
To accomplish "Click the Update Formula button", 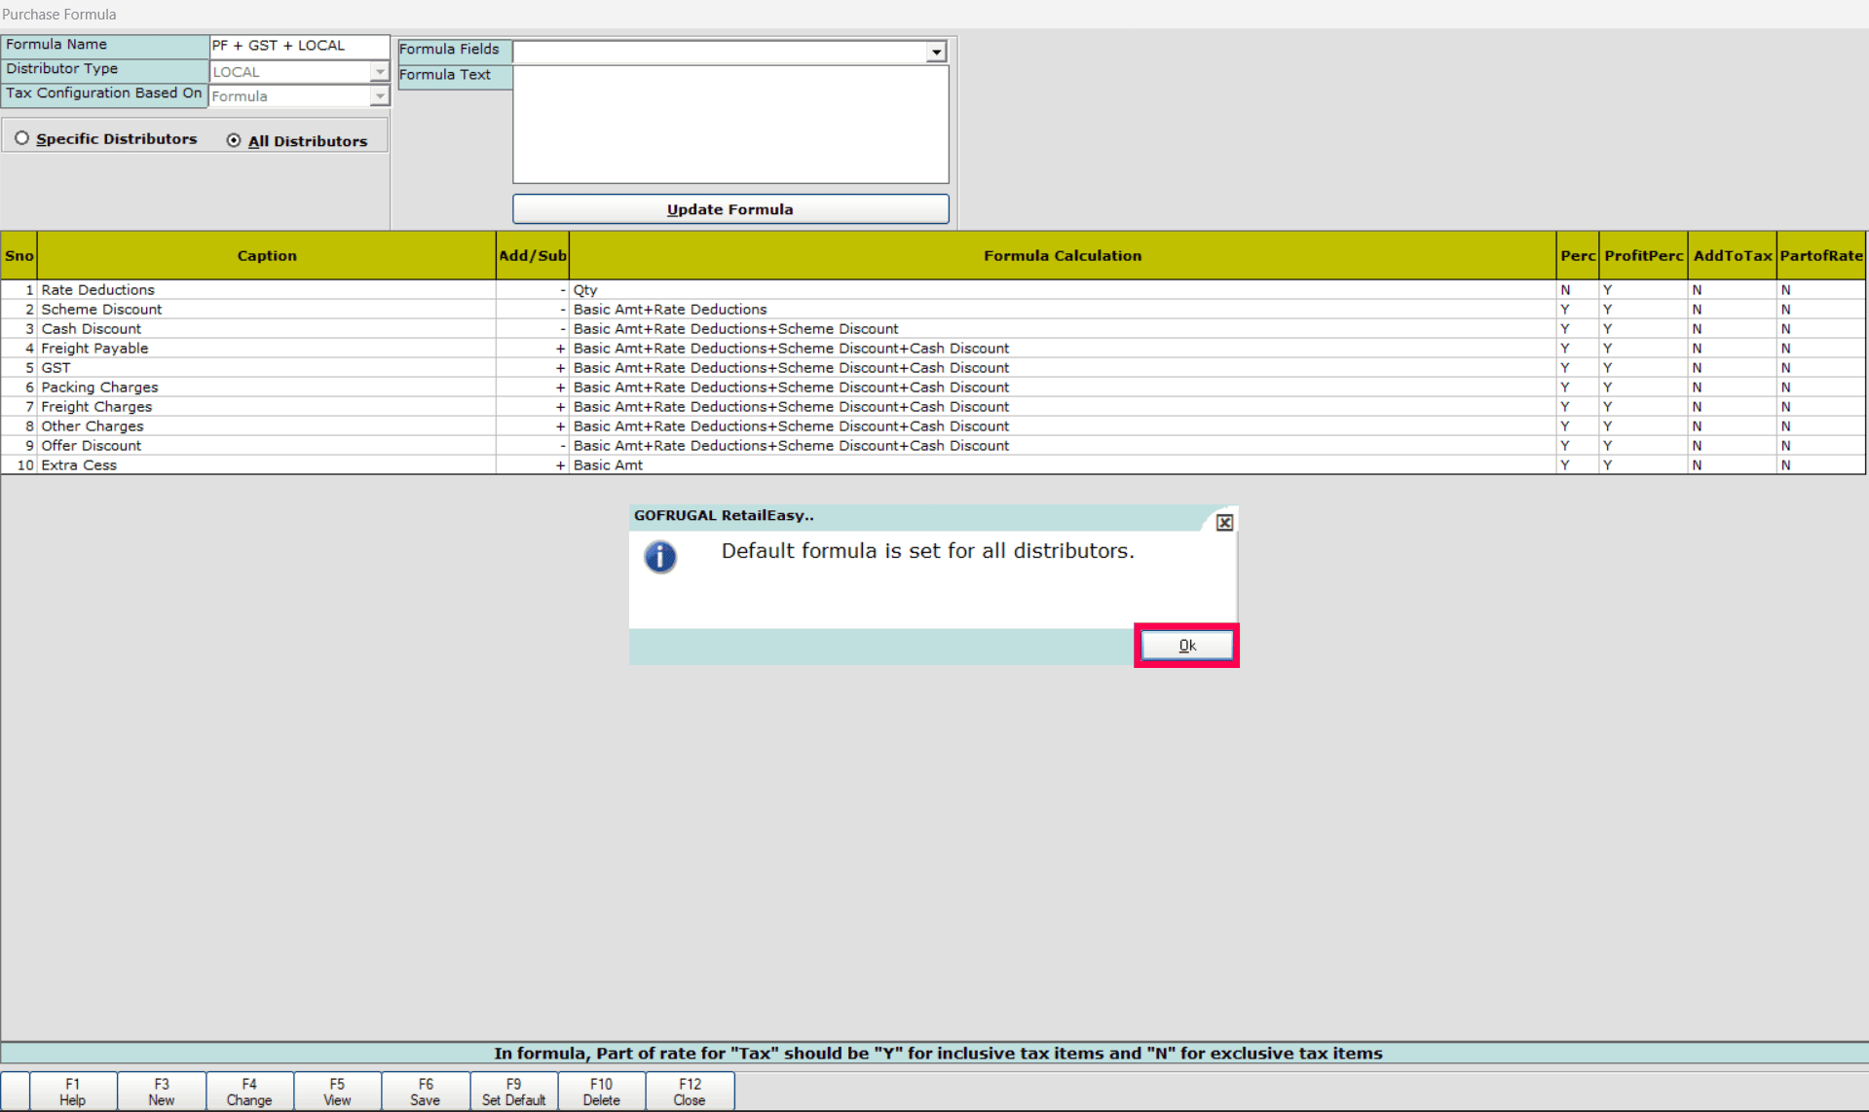I will coord(730,209).
